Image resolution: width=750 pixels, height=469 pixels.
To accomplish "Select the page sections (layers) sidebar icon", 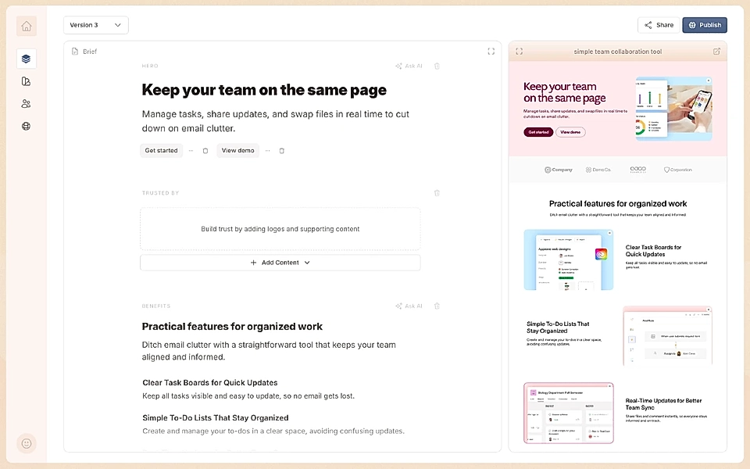I will point(26,59).
